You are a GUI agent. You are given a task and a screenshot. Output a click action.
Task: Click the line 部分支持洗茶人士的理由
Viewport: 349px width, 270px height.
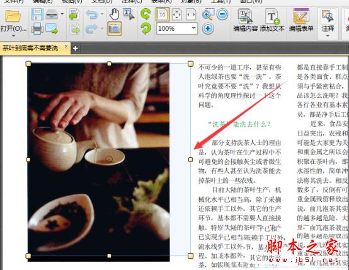coord(246,143)
